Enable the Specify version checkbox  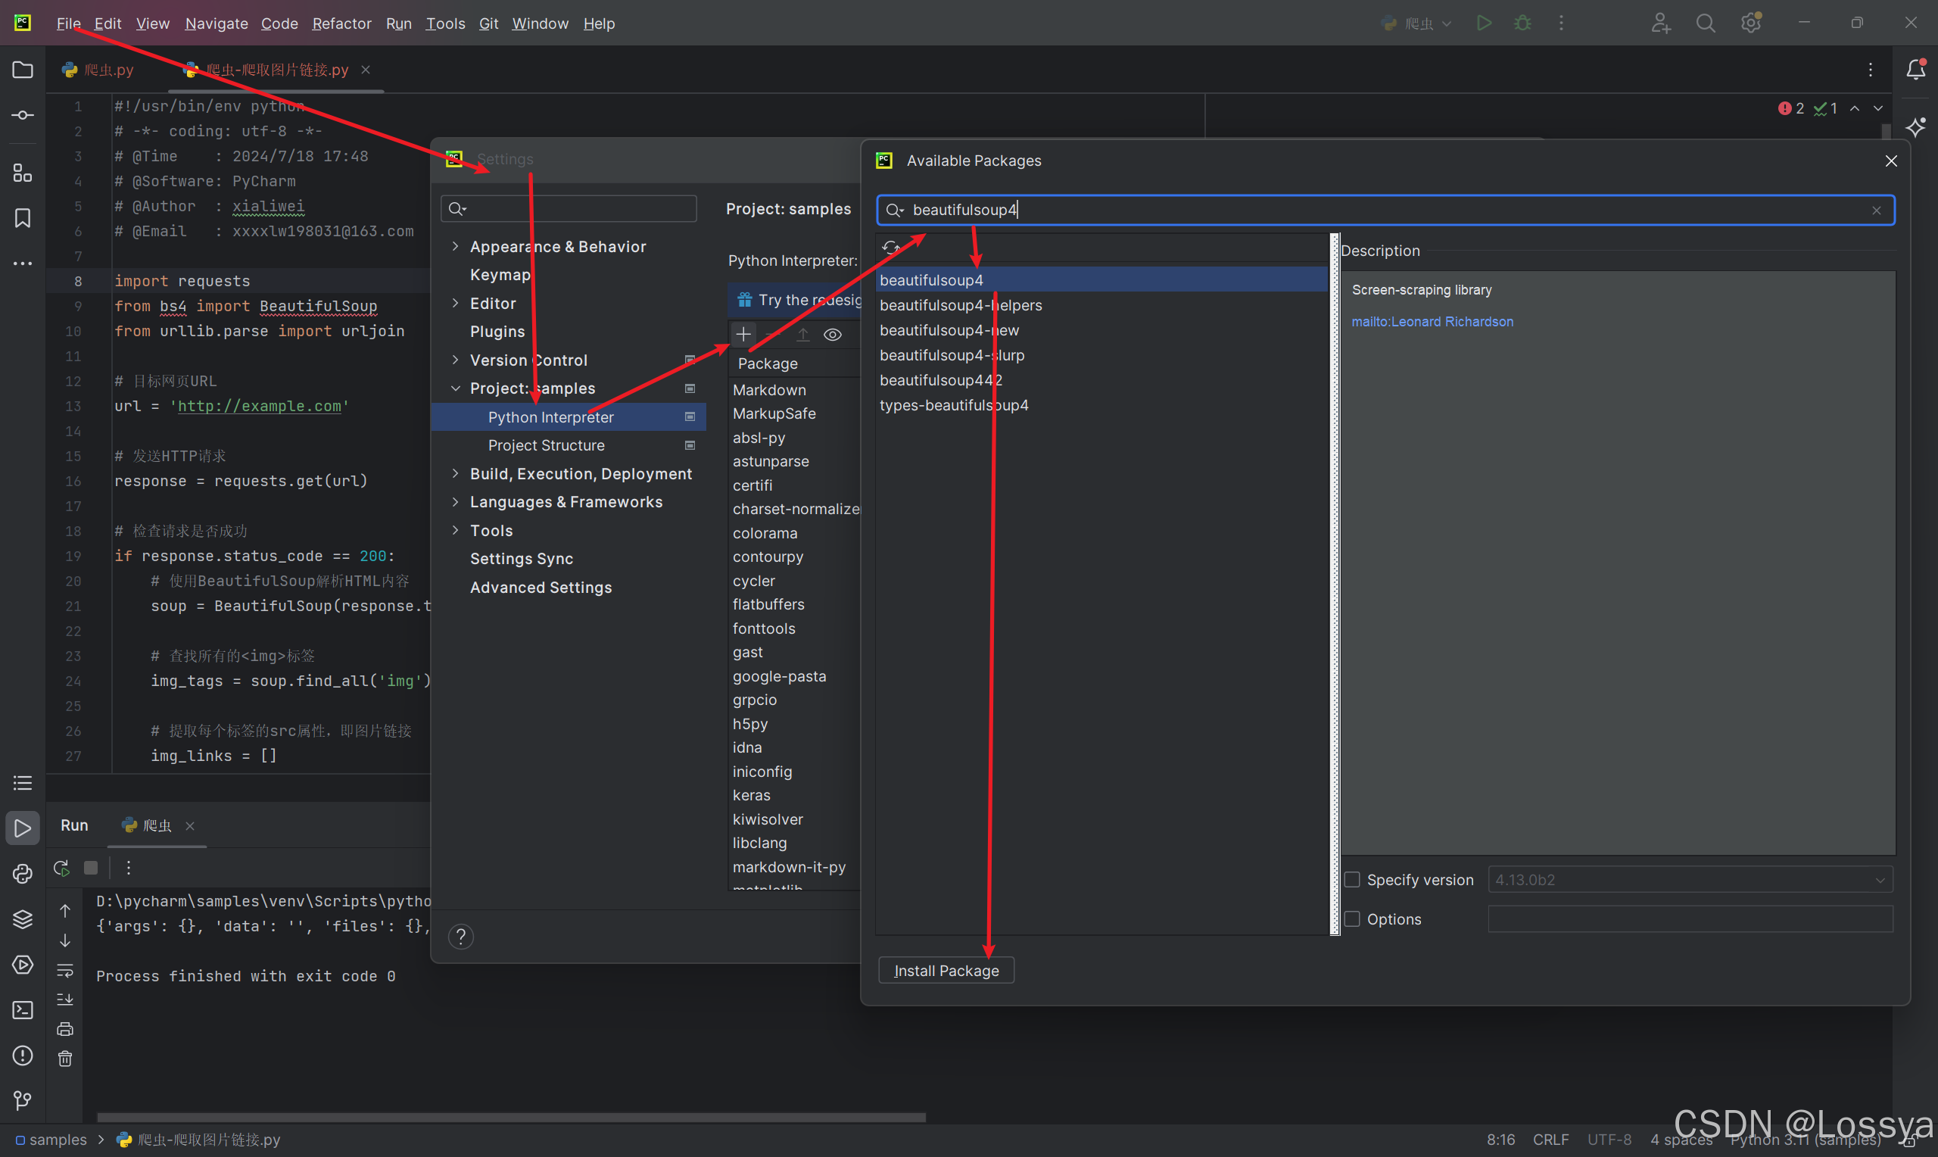[x=1352, y=879]
